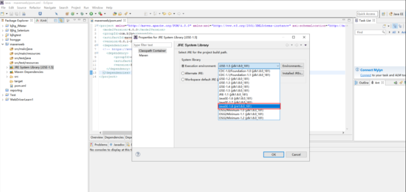Screen dimensions: 406x192
Task: Click Collapse All in Package Explorer
Action: 56,20
